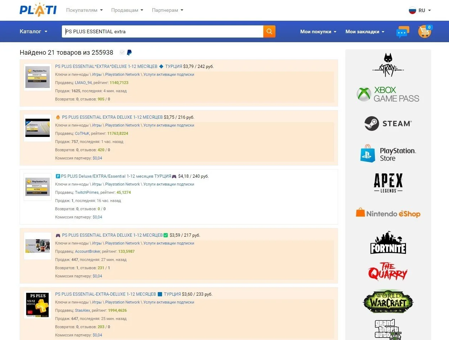
Task: Click the PayPal filter icon
Action: click(x=129, y=53)
